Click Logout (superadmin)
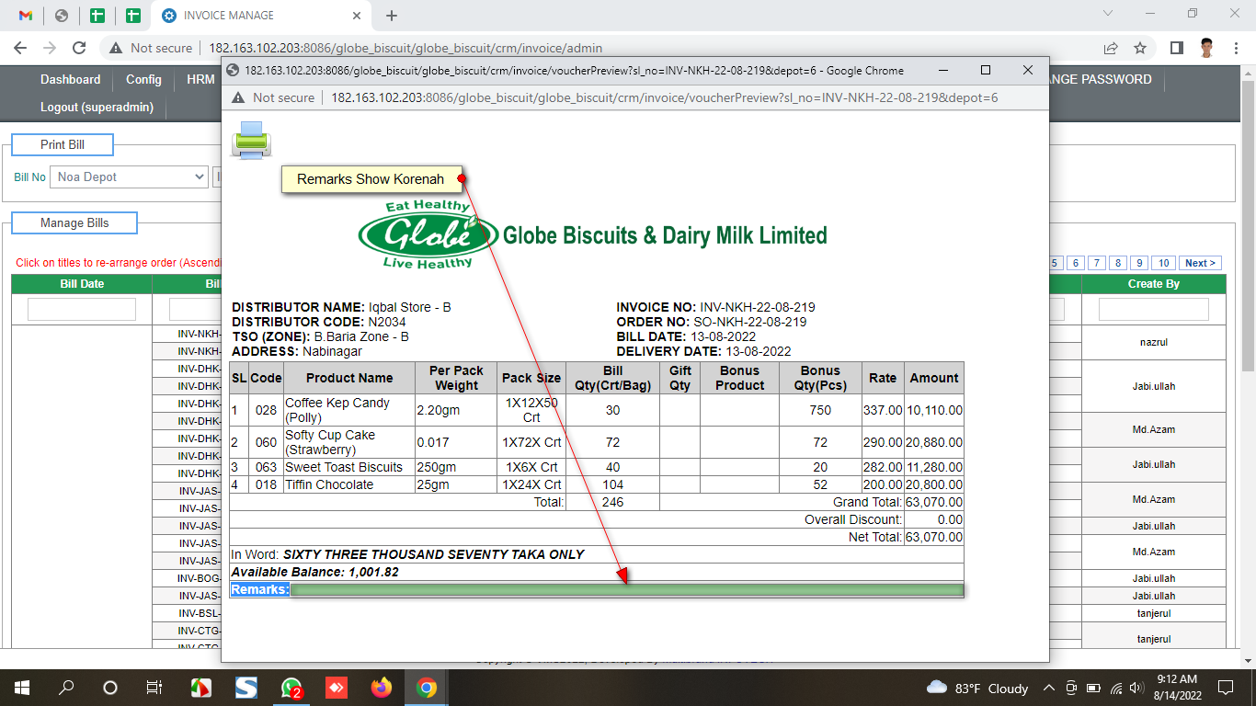Image resolution: width=1256 pixels, height=706 pixels. click(x=97, y=108)
